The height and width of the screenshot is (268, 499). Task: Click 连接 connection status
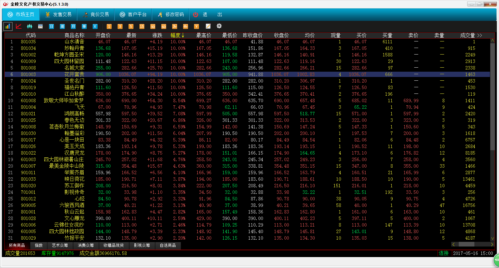coord(443,253)
